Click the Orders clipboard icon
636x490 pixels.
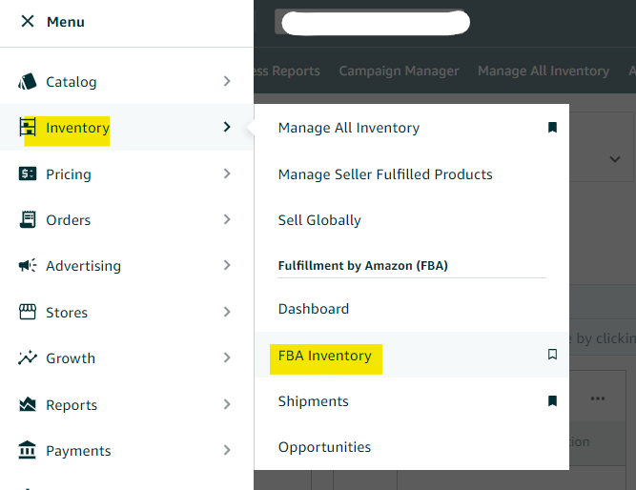28,219
